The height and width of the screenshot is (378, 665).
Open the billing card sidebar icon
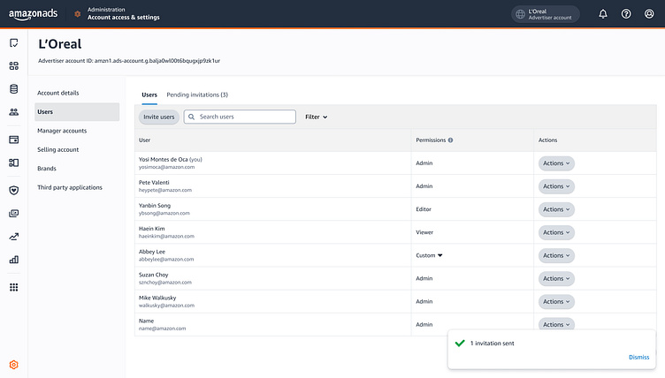point(14,140)
